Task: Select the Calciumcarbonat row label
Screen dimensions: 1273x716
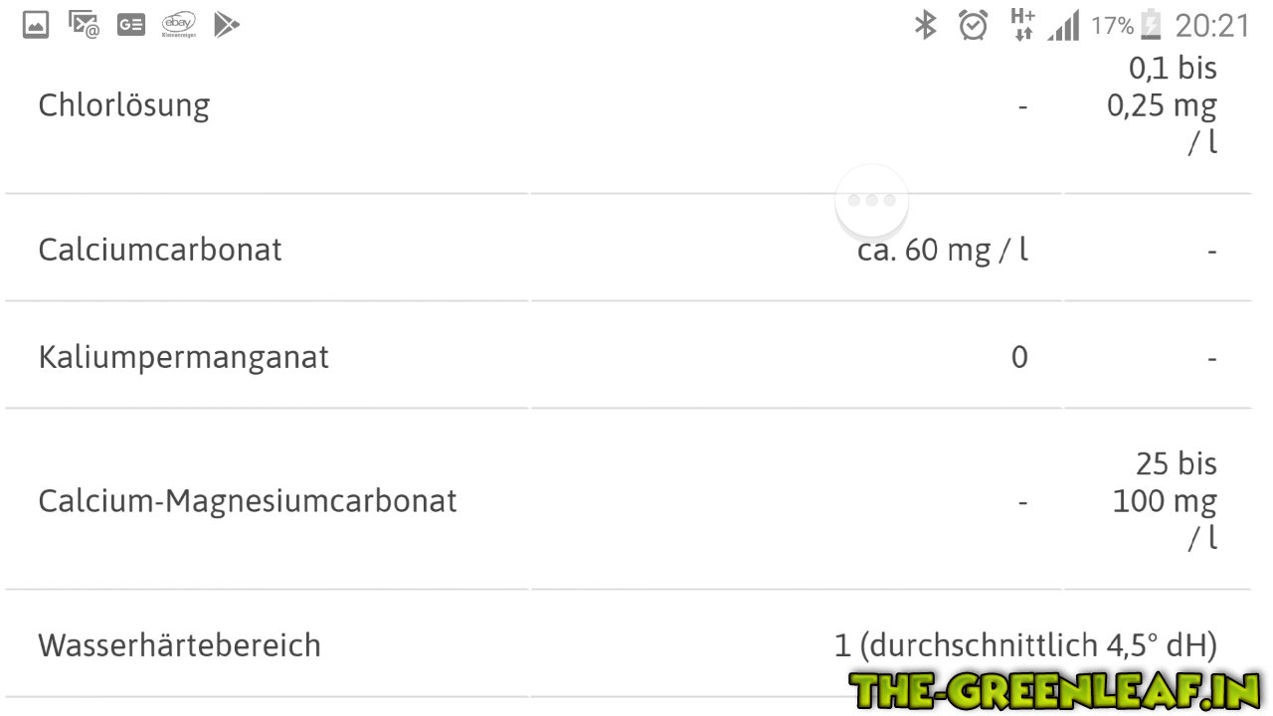Action: click(x=160, y=249)
